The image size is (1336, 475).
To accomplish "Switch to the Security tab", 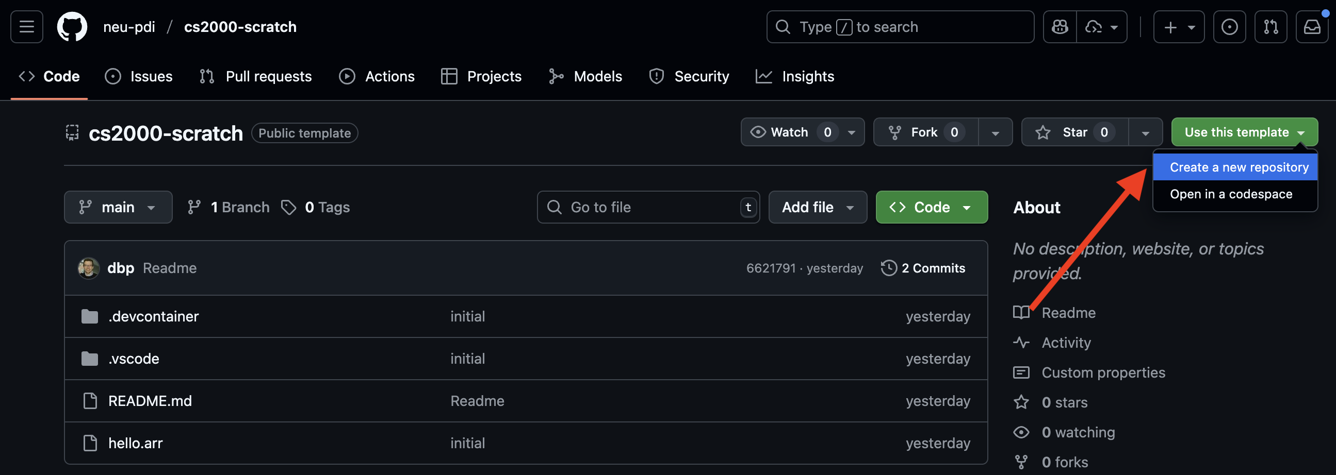I will pyautogui.click(x=689, y=77).
